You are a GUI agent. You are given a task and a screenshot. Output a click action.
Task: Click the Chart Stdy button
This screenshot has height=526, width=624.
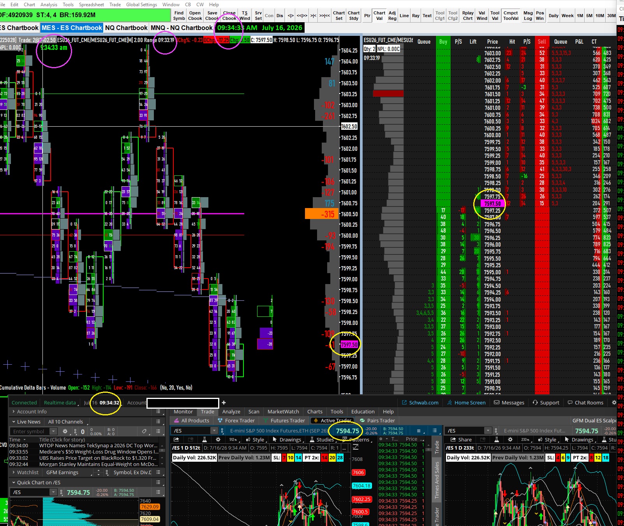click(x=354, y=16)
